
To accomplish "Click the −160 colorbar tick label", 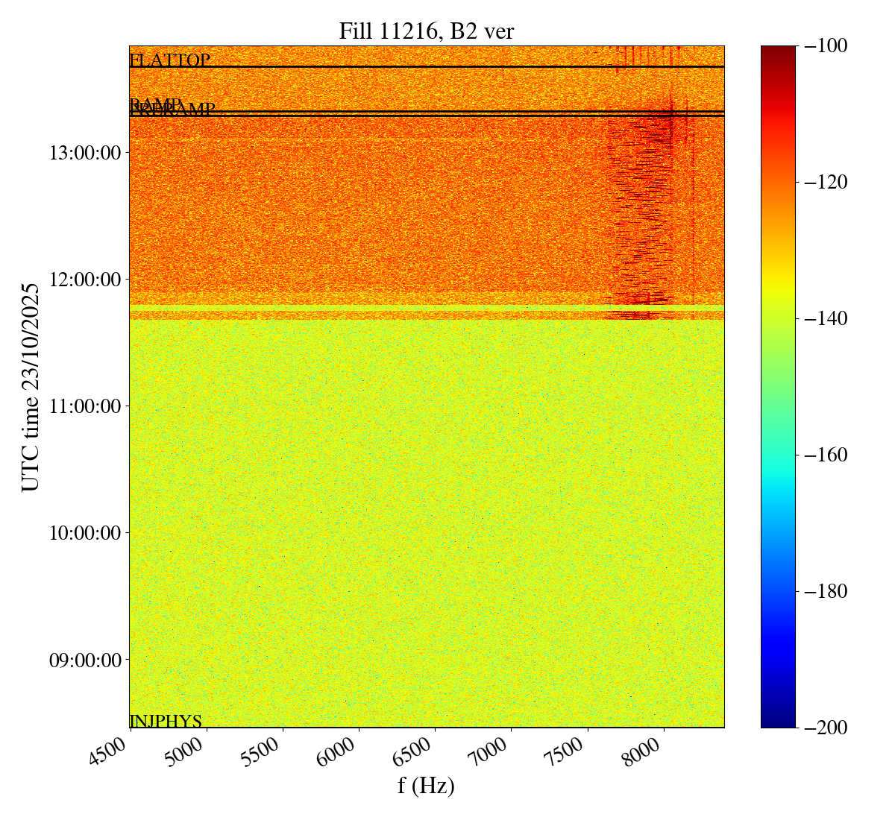I will [826, 455].
